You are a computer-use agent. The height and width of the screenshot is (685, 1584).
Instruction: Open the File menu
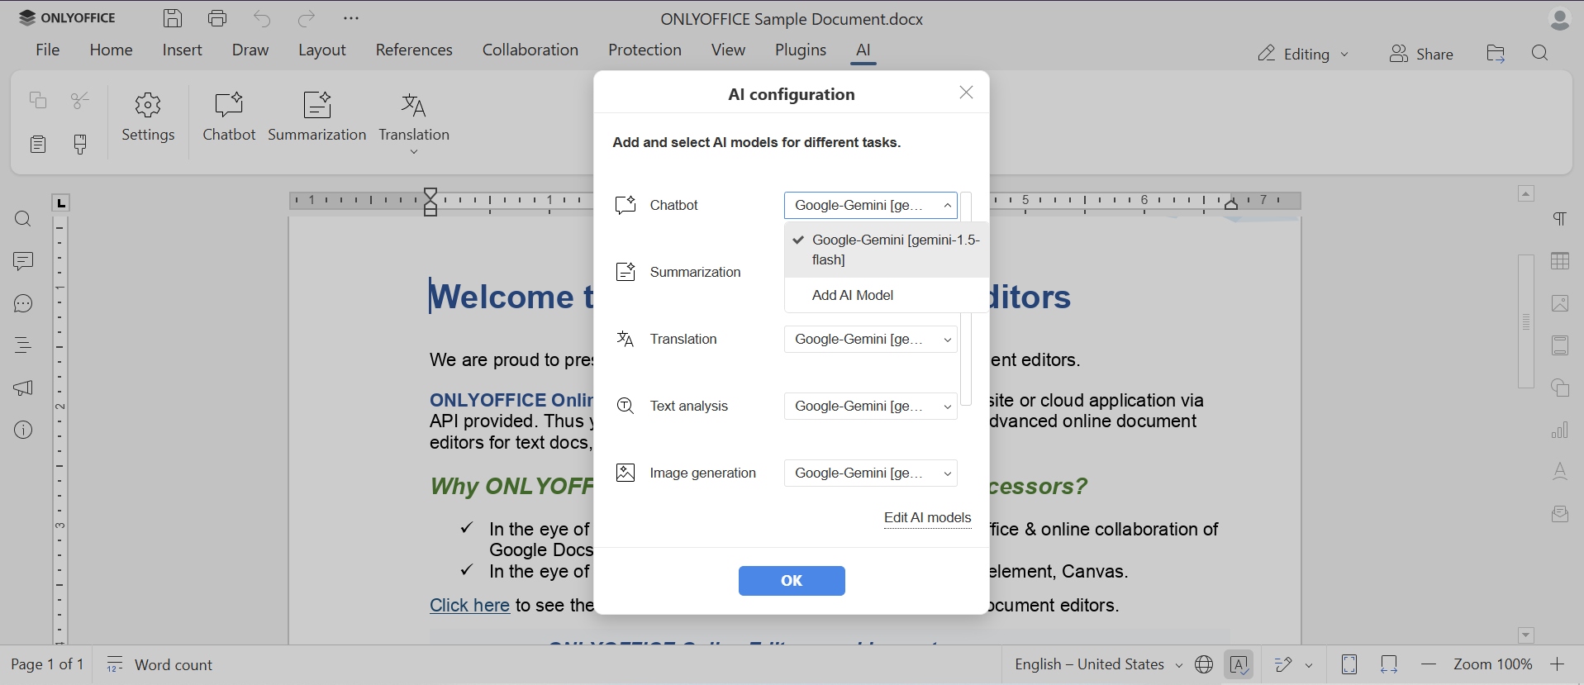48,50
